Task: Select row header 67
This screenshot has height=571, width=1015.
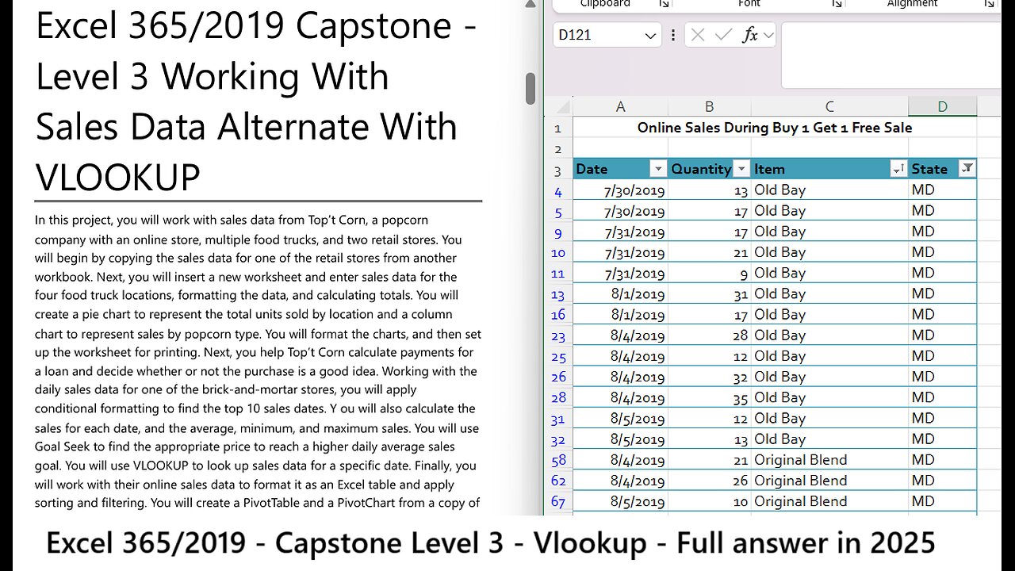Action: (558, 502)
